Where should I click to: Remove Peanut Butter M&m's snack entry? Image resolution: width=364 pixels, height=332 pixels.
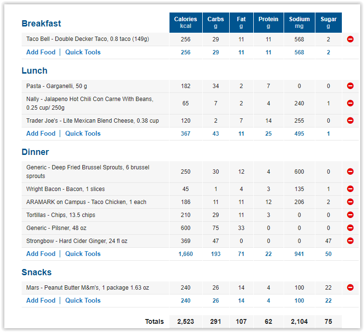350,287
